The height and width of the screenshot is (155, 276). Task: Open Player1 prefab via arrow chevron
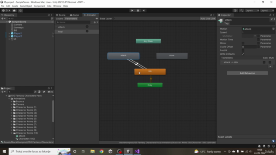[53, 33]
